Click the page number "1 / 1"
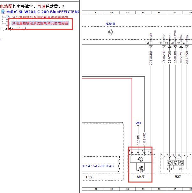 23,29
